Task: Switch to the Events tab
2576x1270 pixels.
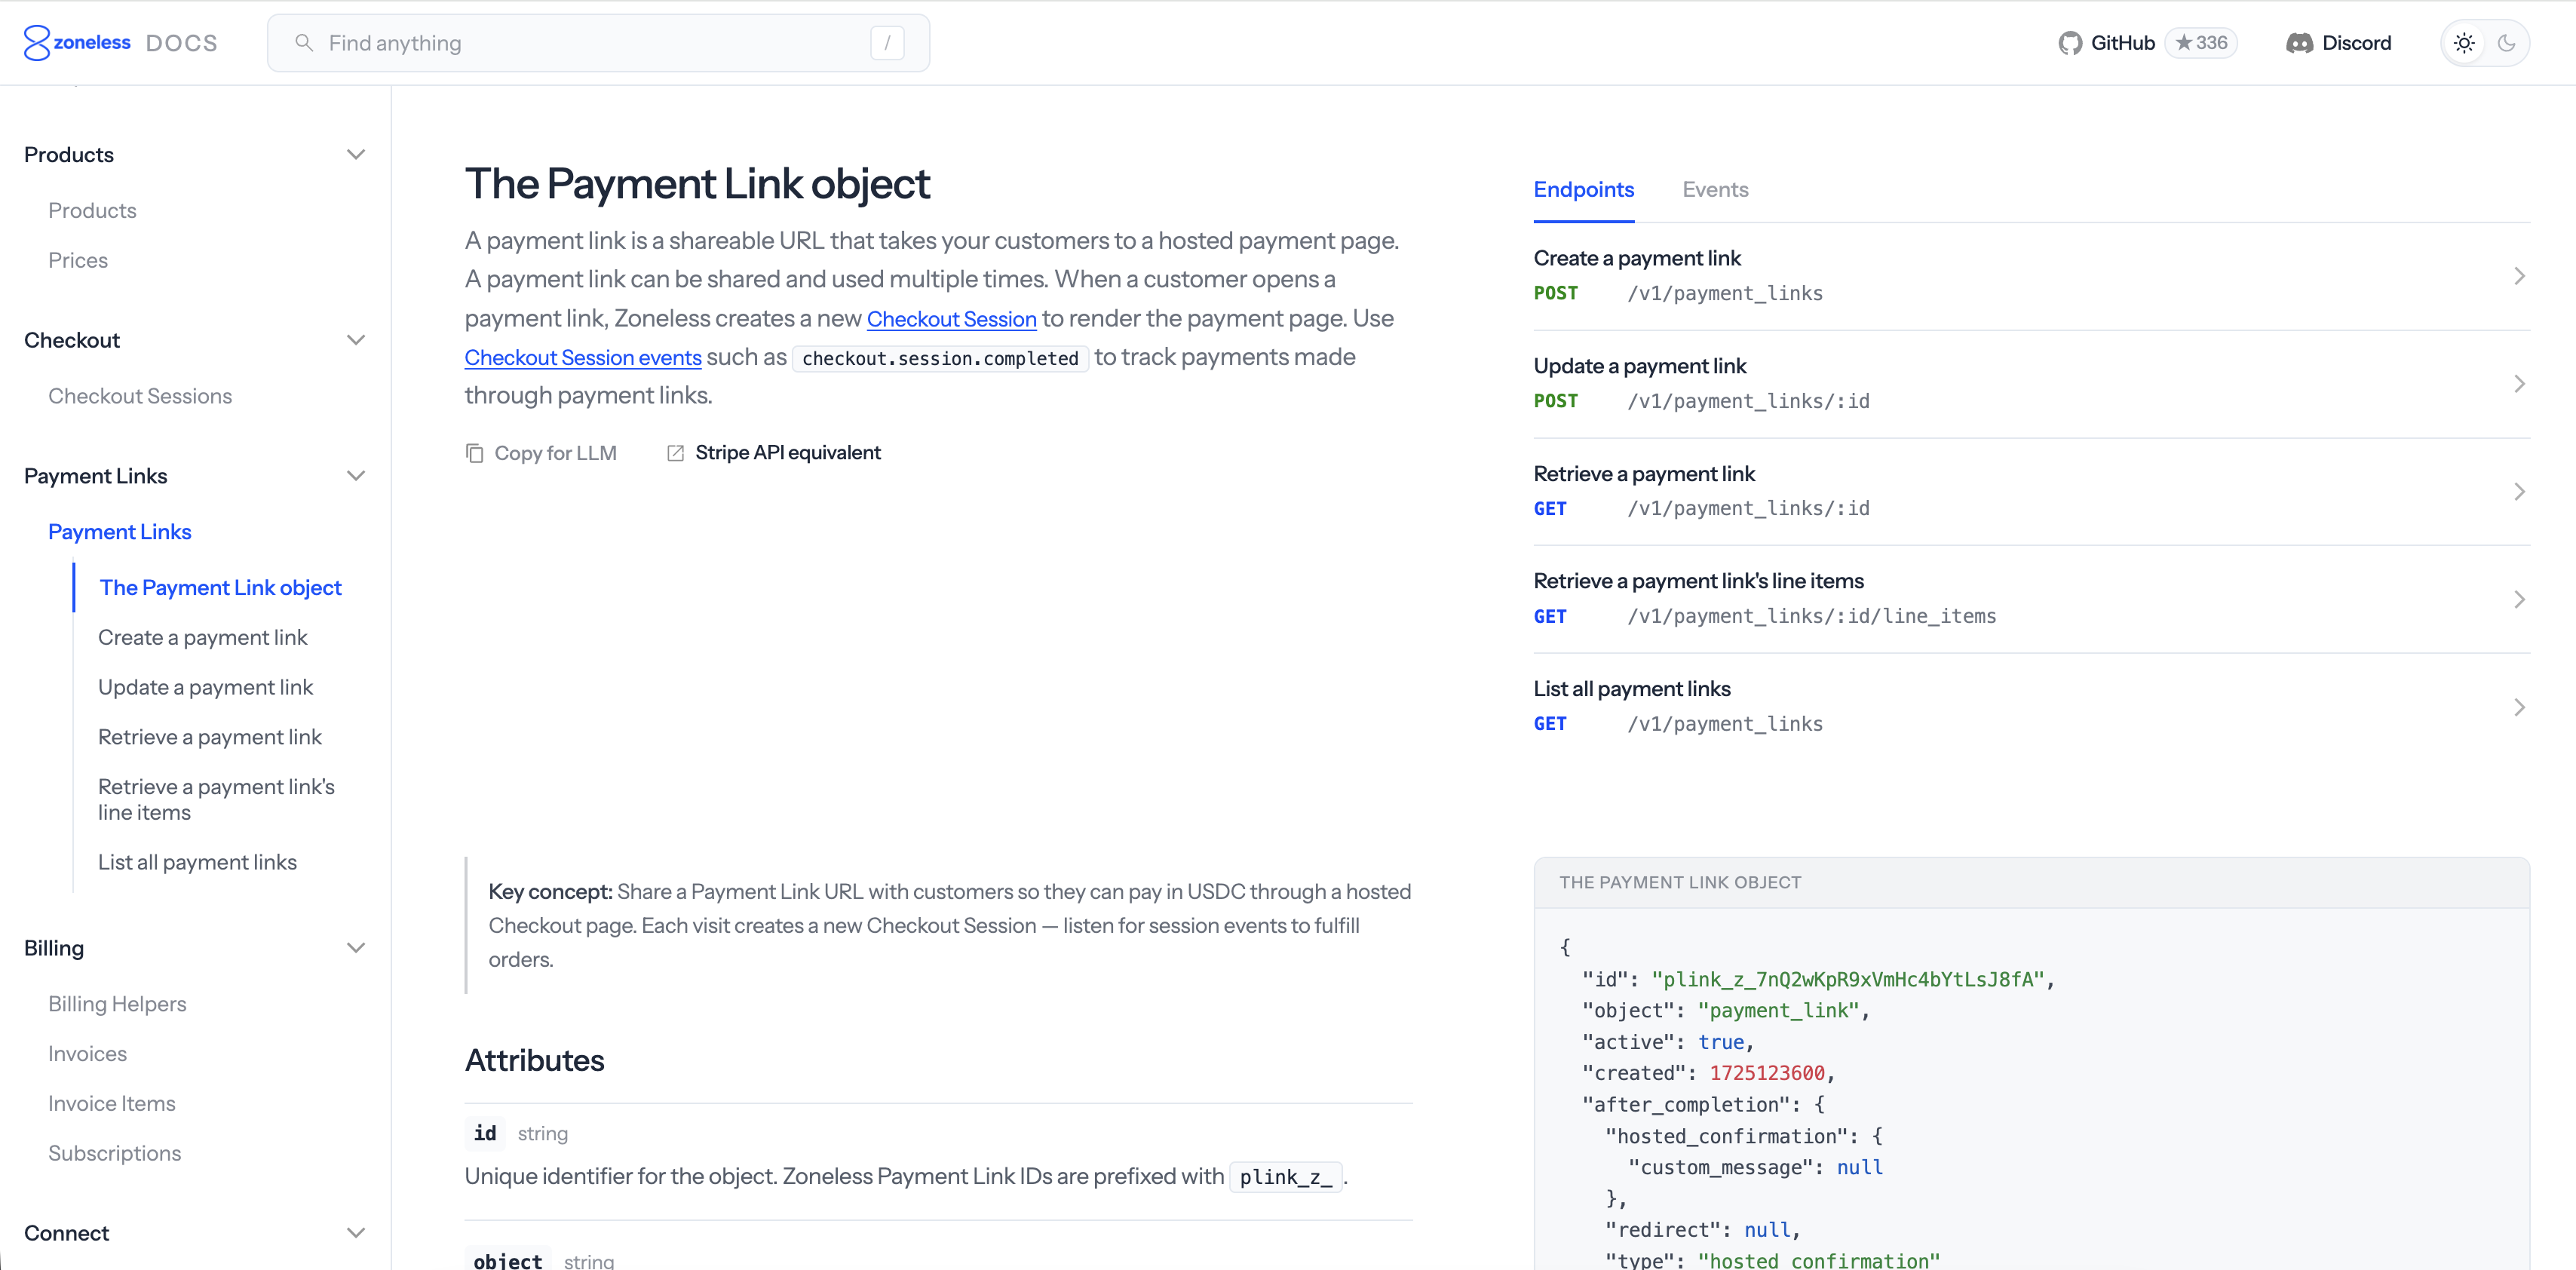Action: pyautogui.click(x=1715, y=190)
